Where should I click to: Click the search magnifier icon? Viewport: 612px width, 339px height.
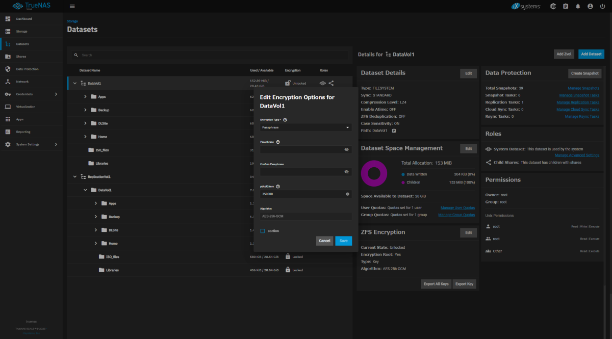(76, 55)
